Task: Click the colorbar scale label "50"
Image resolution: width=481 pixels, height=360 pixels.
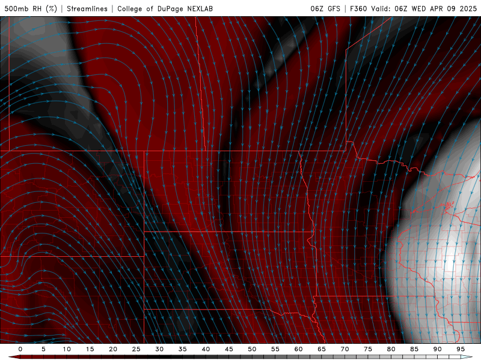Action: (252, 349)
